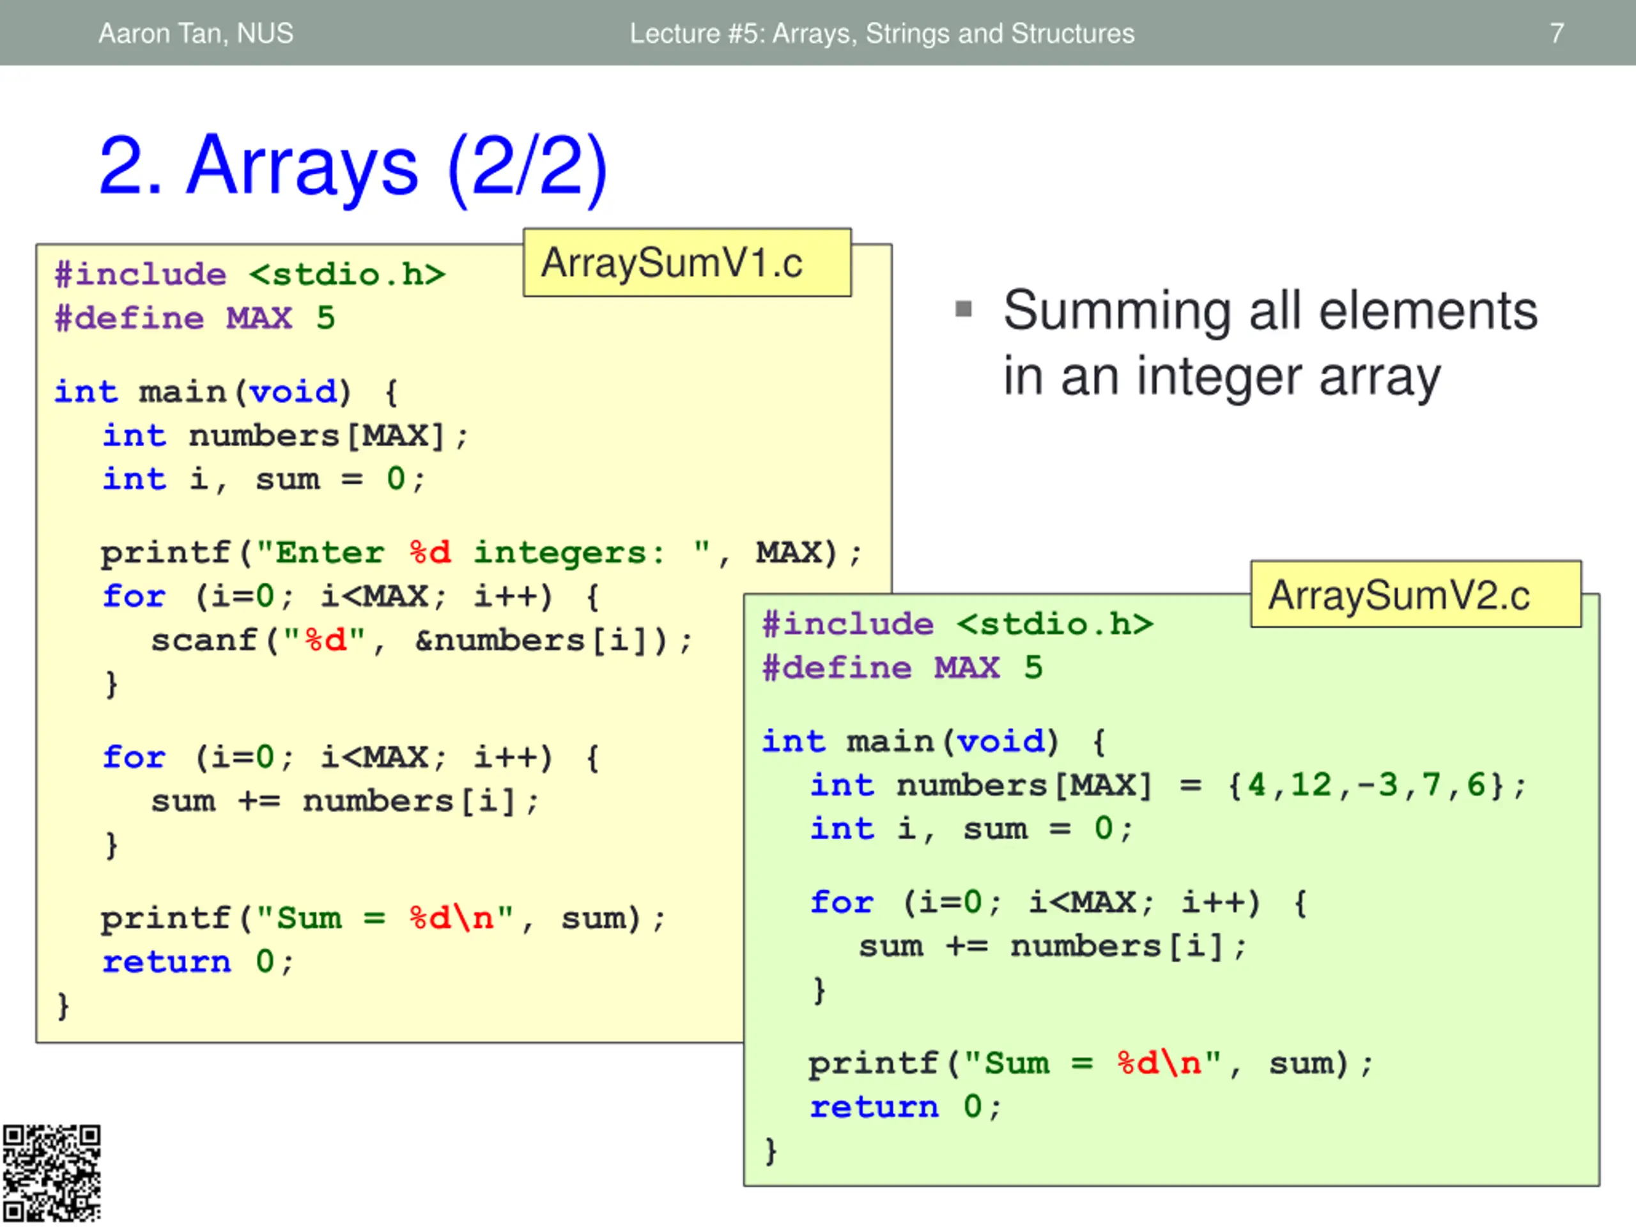Click the QR code image
The height and width of the screenshot is (1227, 1636).
51,1174
